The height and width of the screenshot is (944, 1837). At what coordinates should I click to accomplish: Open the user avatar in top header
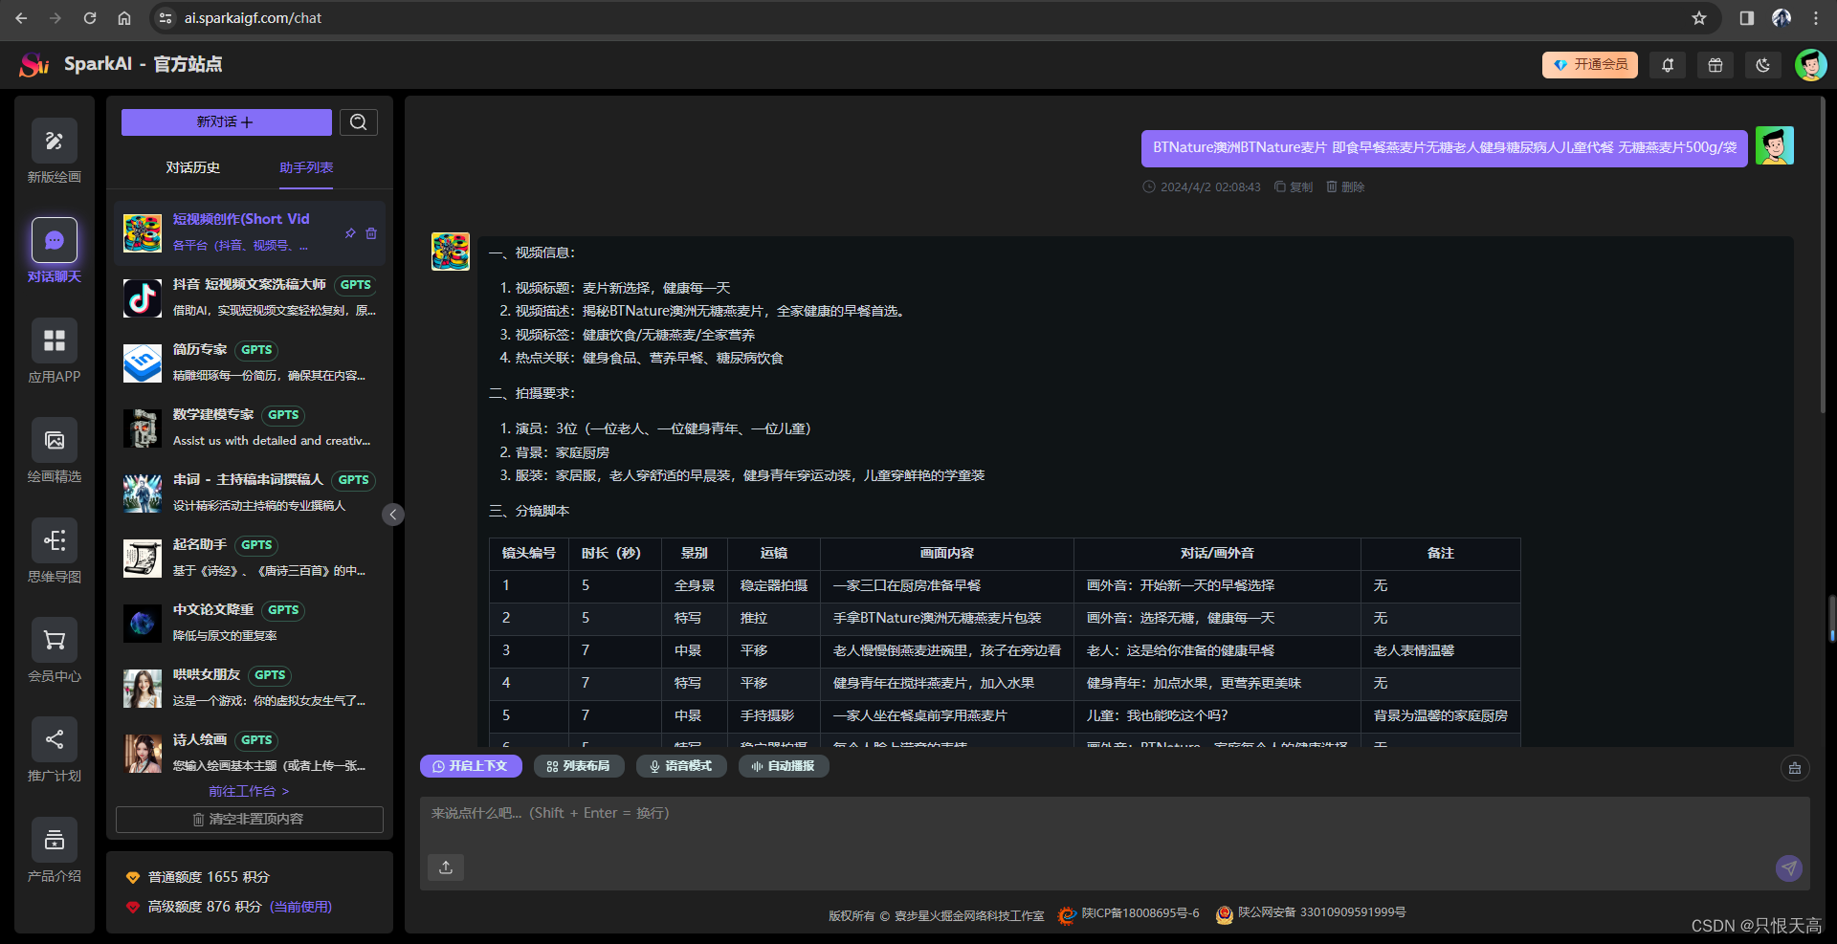1810,65
